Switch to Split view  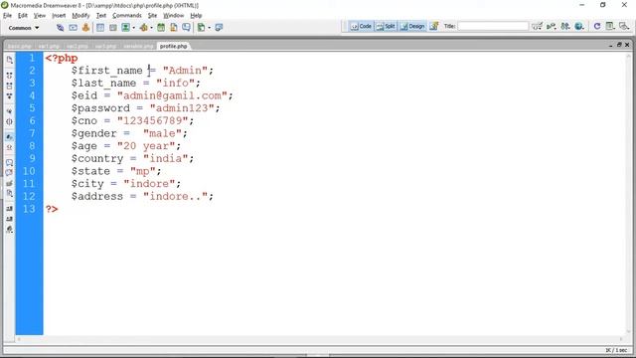pyautogui.click(x=386, y=27)
